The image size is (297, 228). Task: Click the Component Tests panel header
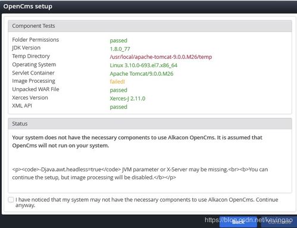(150, 26)
